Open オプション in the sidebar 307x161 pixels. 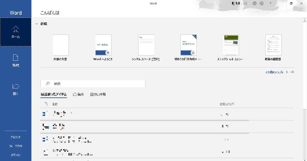[x=16, y=155]
